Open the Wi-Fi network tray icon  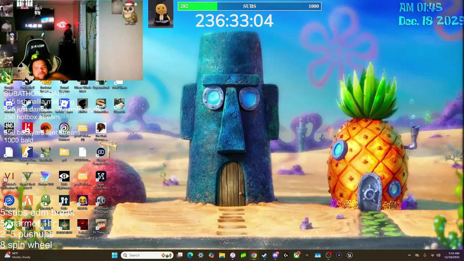[x=432, y=255]
